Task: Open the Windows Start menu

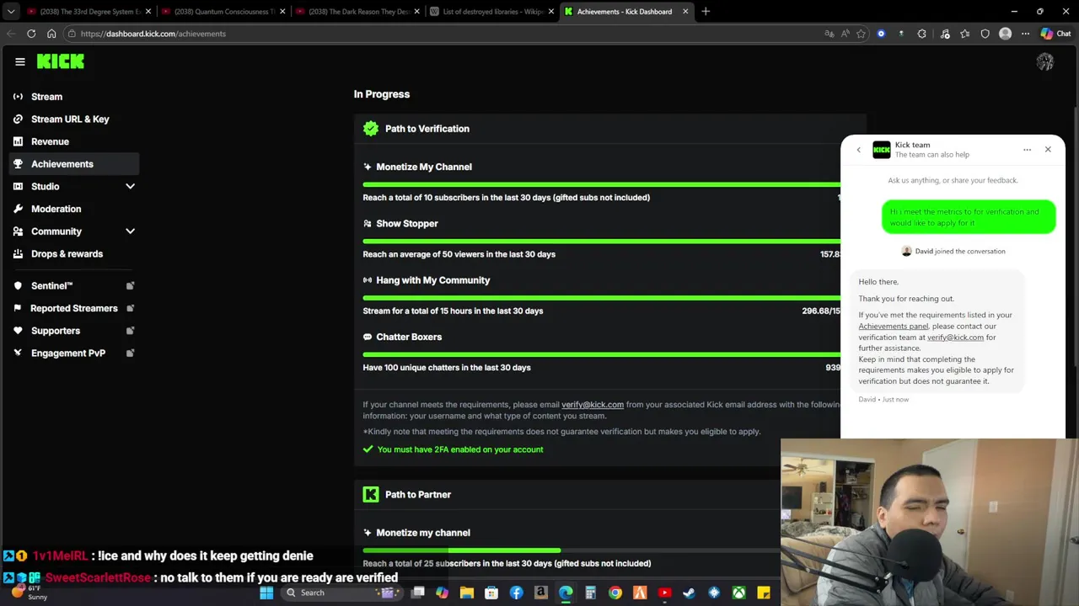Action: [x=266, y=593]
